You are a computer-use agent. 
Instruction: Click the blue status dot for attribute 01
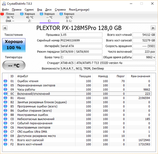coord(6,81)
